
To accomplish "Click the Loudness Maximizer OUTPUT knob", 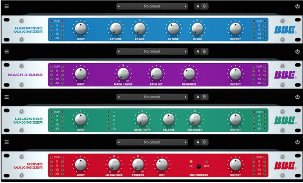I will [x=236, y=119].
